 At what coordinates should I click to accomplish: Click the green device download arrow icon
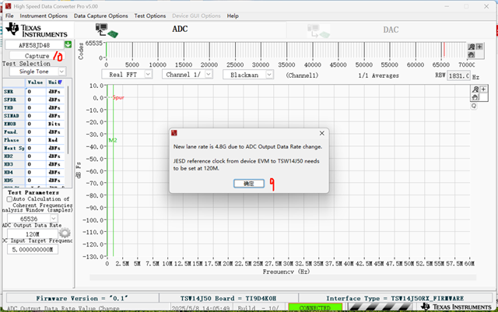(x=68, y=44)
